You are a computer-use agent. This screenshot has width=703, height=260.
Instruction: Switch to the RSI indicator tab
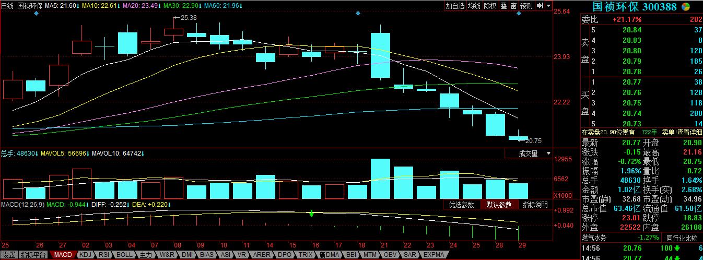[x=104, y=255]
